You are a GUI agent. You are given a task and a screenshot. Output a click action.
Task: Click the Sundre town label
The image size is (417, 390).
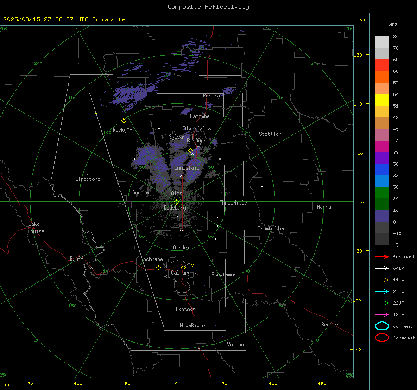tap(140, 192)
